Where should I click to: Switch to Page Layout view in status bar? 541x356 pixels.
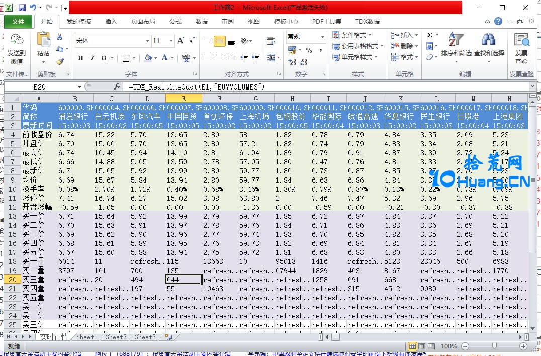pos(422,346)
